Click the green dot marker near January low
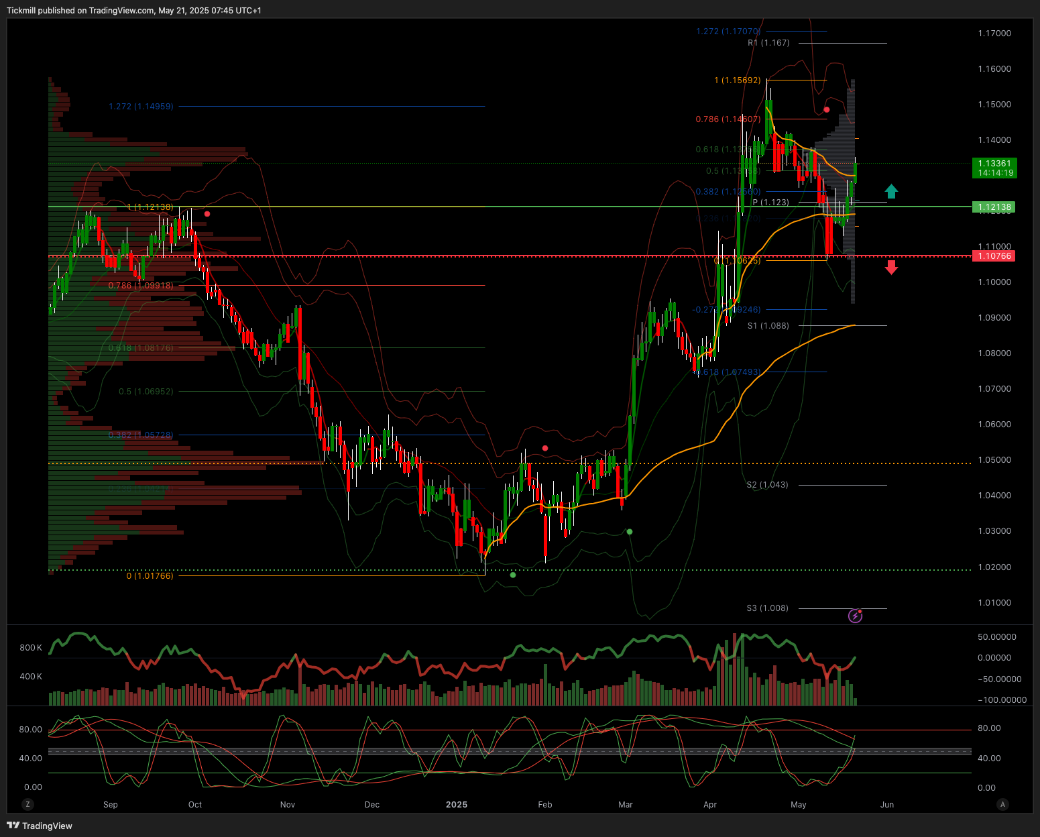This screenshot has height=837, width=1040. [x=513, y=575]
